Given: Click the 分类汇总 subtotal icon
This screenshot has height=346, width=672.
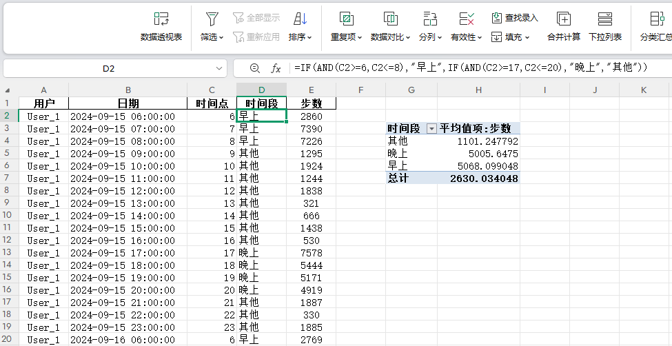Looking at the screenshot, I should coord(658,19).
